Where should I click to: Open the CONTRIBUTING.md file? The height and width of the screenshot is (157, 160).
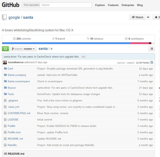tap(19, 113)
